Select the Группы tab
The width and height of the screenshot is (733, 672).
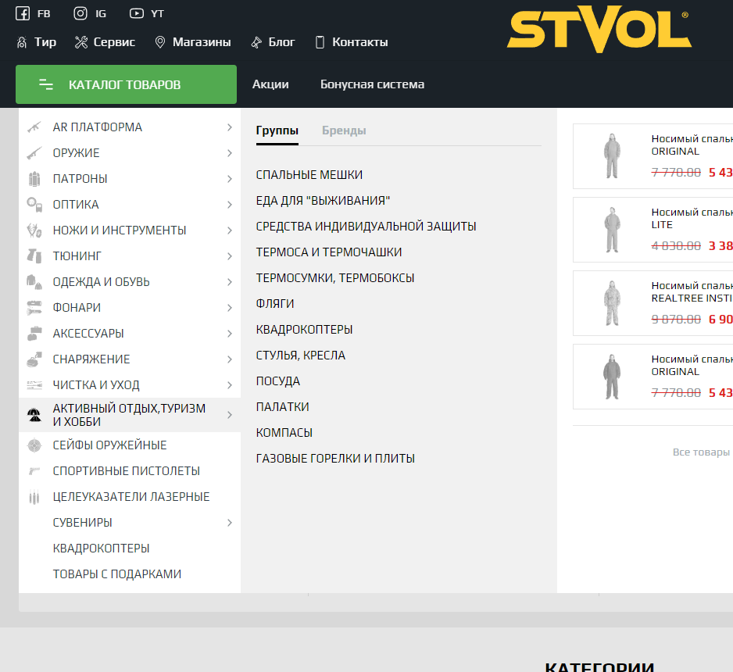(x=277, y=130)
